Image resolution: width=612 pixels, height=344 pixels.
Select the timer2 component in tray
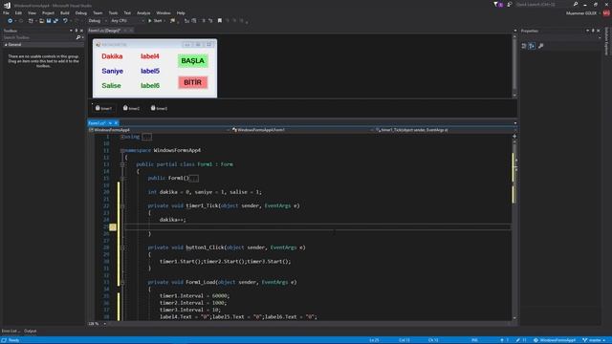pos(131,108)
